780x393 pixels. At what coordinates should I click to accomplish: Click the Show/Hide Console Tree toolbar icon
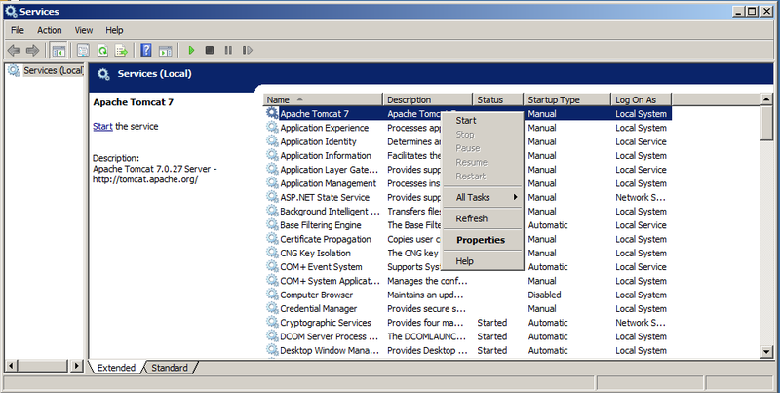point(58,50)
